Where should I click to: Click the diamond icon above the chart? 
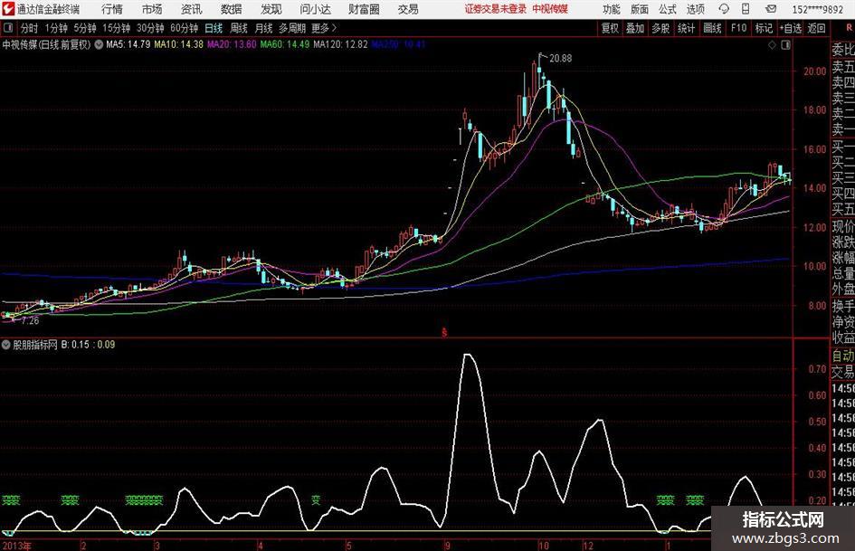click(772, 45)
